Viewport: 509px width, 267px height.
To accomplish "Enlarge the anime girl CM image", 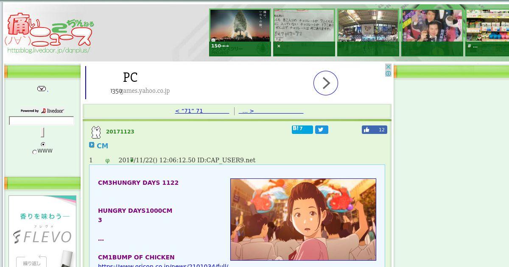I will tap(303, 220).
